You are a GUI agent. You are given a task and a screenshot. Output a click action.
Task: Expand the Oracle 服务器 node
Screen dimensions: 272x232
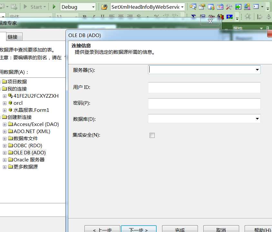[5, 160]
